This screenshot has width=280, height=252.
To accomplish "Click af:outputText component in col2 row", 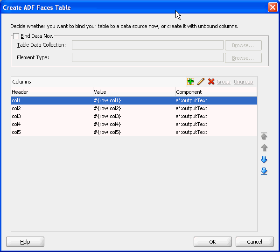I will [x=216, y=108].
